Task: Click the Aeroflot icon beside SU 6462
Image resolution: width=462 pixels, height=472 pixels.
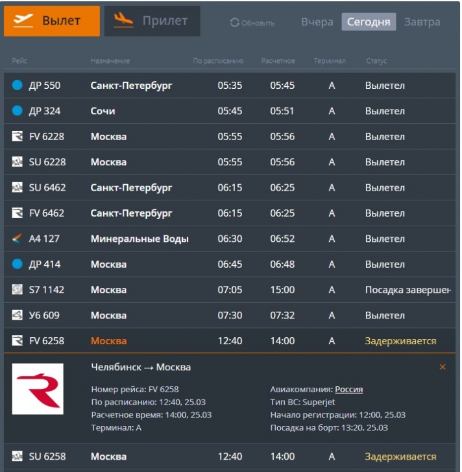Action: pyautogui.click(x=18, y=188)
